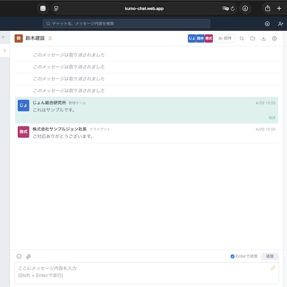The width and height of the screenshot is (287, 287).
Task: Click the じょ avatar on the highlighted message
Action: [x=23, y=105]
